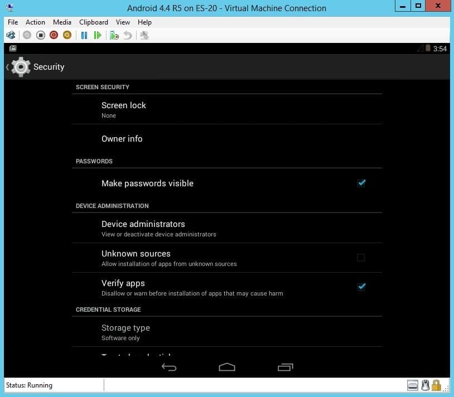Click the "Software only" subtitle text
The width and height of the screenshot is (454, 397).
click(120, 338)
